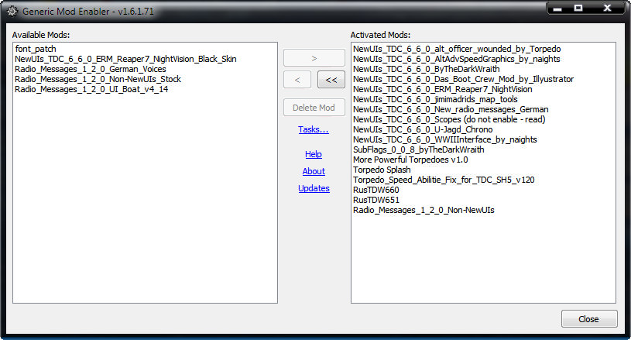Select RusTDW651 activated mod

pyautogui.click(x=376, y=200)
